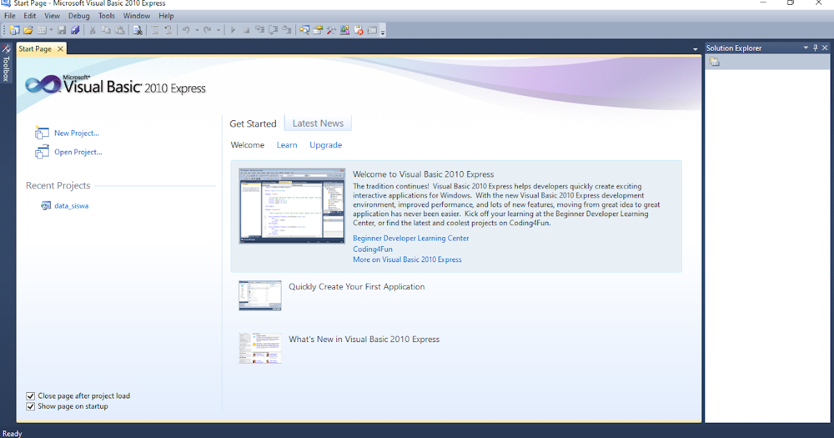Click the Open File toolbar icon
834x438 pixels.
(27, 30)
